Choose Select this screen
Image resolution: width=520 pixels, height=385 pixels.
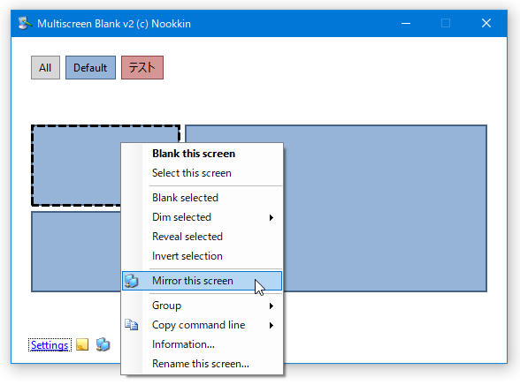[202, 173]
